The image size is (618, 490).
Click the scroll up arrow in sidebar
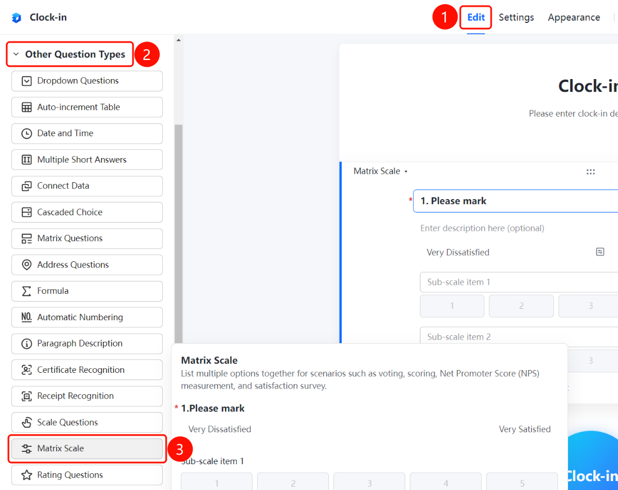point(178,40)
